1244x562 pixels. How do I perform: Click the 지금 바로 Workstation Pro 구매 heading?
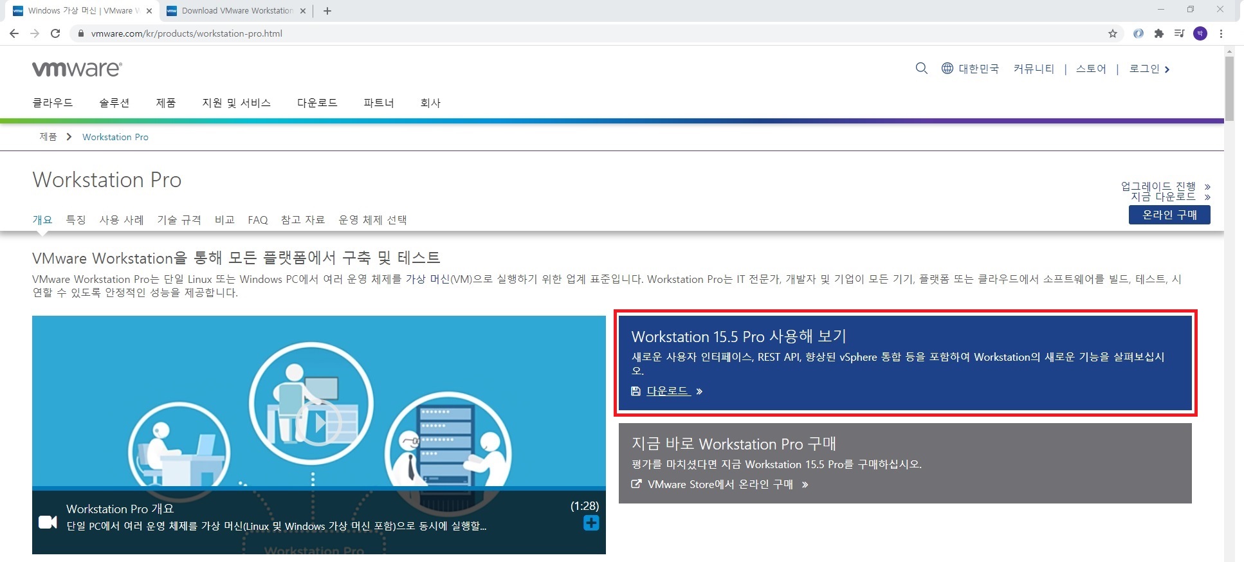[733, 444]
